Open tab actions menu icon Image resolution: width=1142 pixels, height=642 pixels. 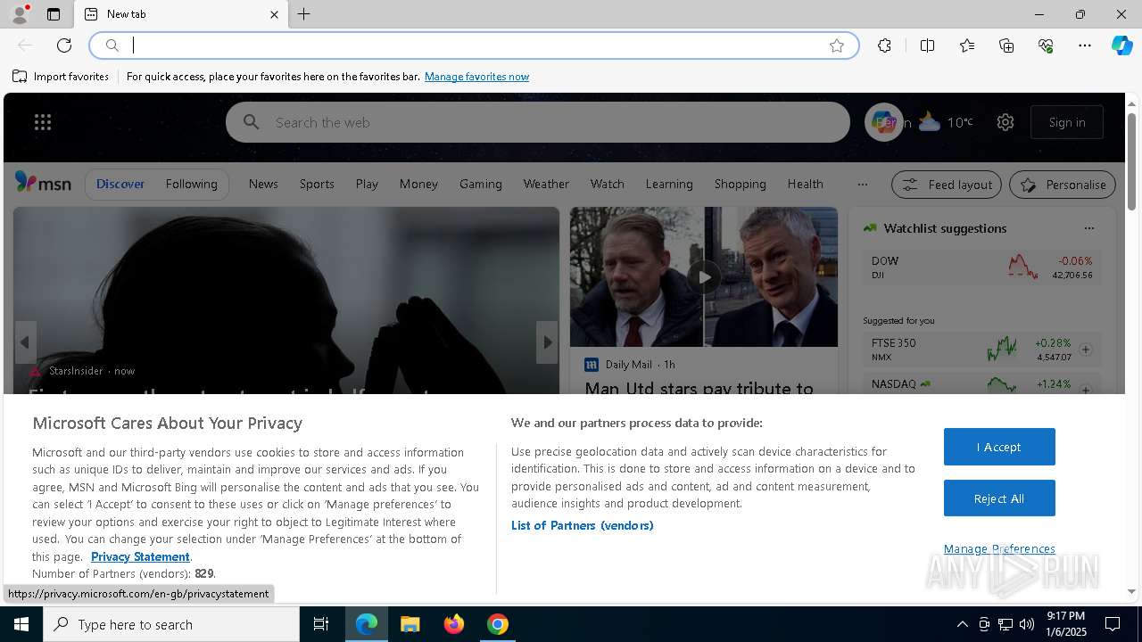coord(54,14)
